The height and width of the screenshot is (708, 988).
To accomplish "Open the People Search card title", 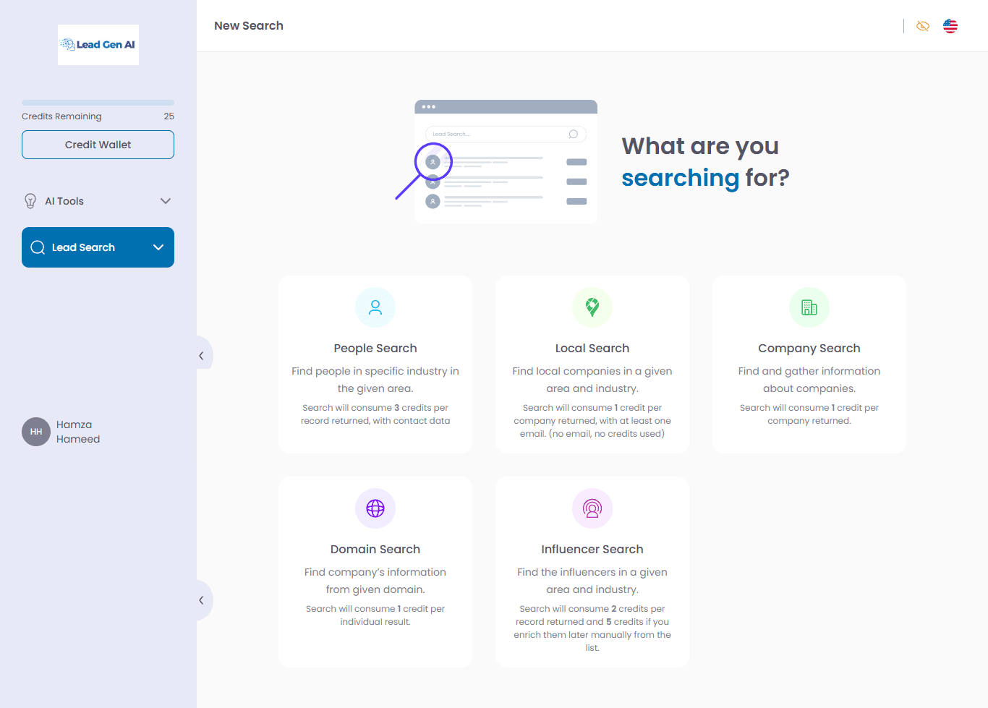I will click(x=375, y=349).
